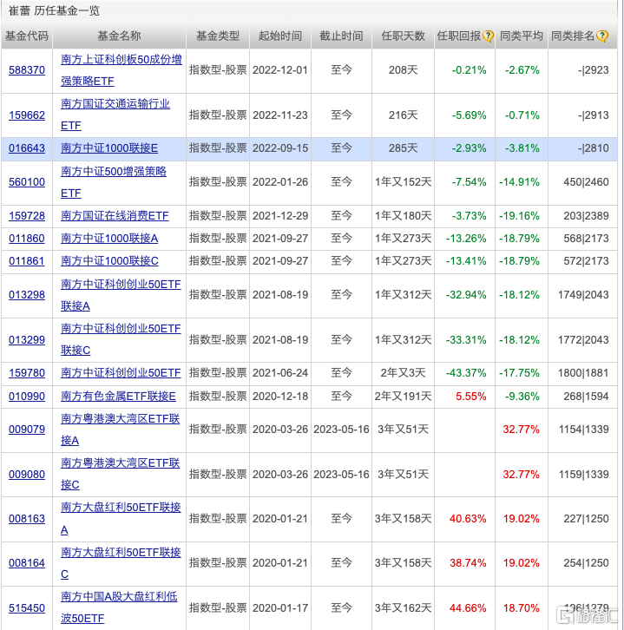Open 南方国证在线消费ETF fund name link
This screenshot has height=630, width=624.
(x=115, y=216)
